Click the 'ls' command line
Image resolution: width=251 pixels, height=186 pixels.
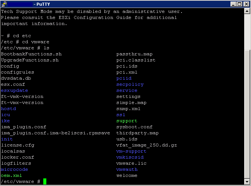[x=25, y=48]
